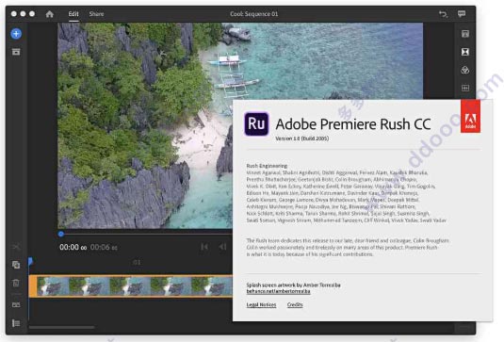Switch to the Edit tab

click(x=73, y=14)
